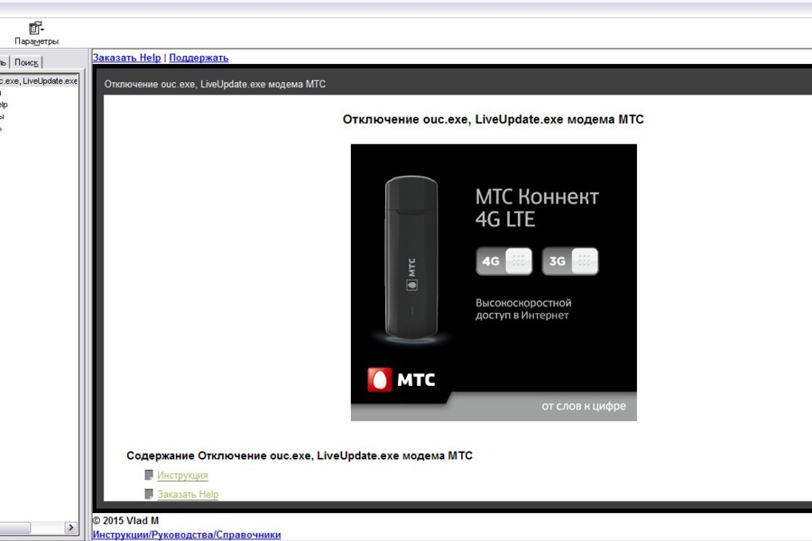Screen dimensions: 812x541
Task: Open the Заказать Help contents link
Action: (x=188, y=494)
